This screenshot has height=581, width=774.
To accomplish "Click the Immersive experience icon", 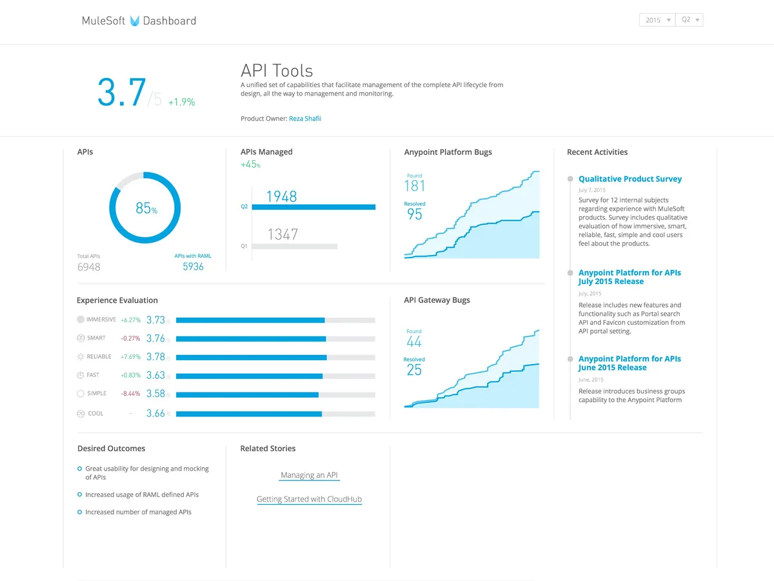I will tap(81, 320).
